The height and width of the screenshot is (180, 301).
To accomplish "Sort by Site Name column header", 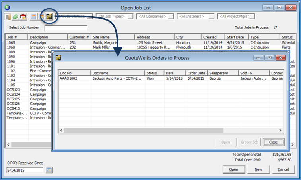I will pyautogui.click(x=113, y=37).
